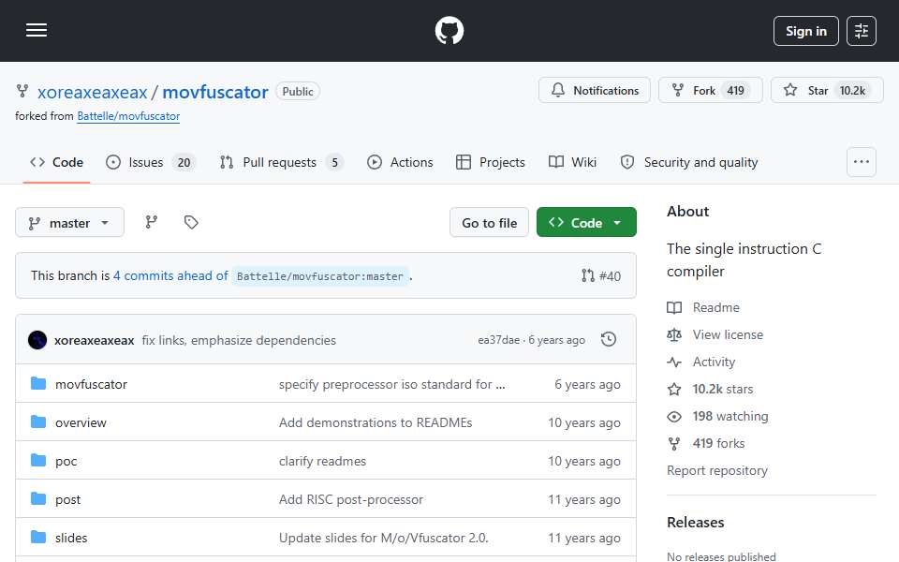Go to GitHub homepage via Octocat logo
Image resolution: width=899 pixels, height=562 pixels.
pyautogui.click(x=449, y=30)
